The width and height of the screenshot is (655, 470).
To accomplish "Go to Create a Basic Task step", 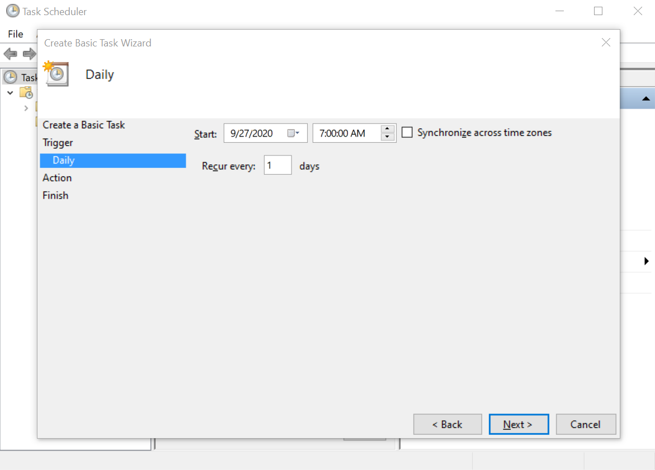I will [83, 125].
